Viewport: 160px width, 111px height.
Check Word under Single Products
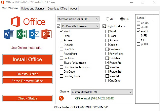[107, 31]
